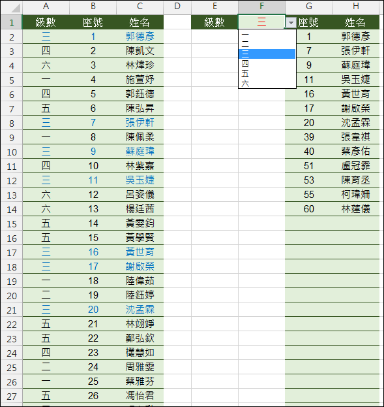
Task: Open the dropdown arrow beside cell F1
Action: tap(291, 23)
